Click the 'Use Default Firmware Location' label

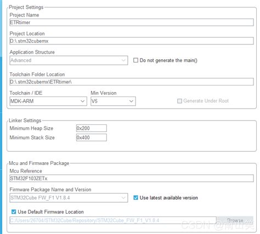[x=50, y=212]
